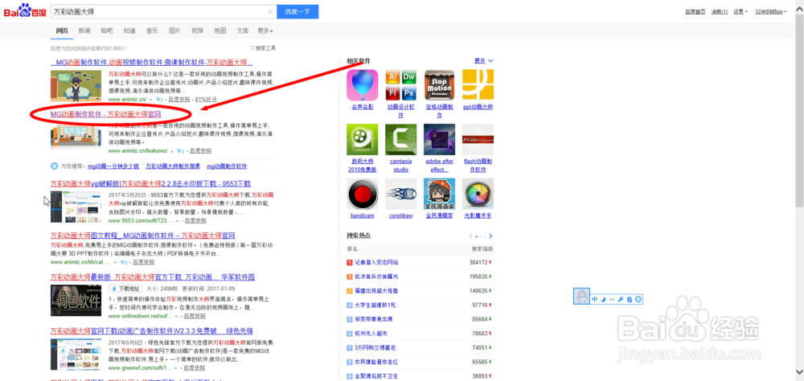Switch to the 视频 tab
804x381 pixels.
[x=197, y=31]
